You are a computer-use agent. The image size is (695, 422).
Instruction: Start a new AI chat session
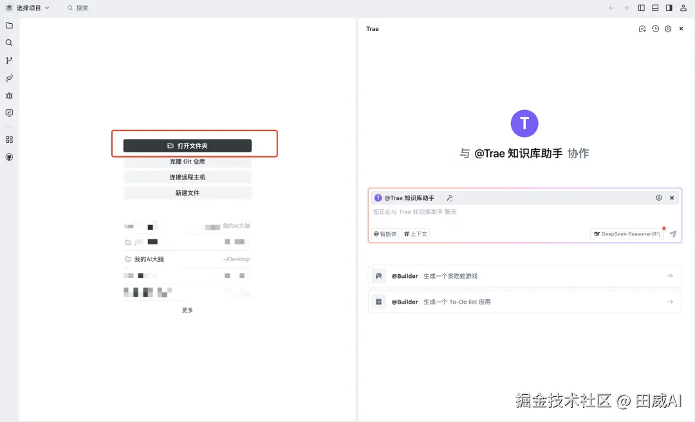(x=642, y=28)
